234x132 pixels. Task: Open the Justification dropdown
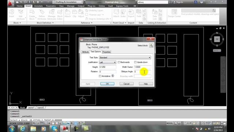tap(107, 62)
